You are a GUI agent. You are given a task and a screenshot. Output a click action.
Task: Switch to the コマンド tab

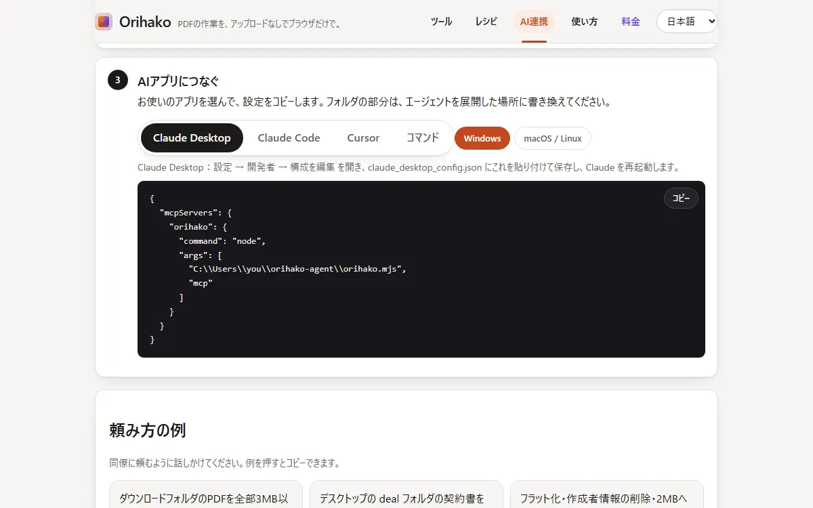(x=423, y=138)
